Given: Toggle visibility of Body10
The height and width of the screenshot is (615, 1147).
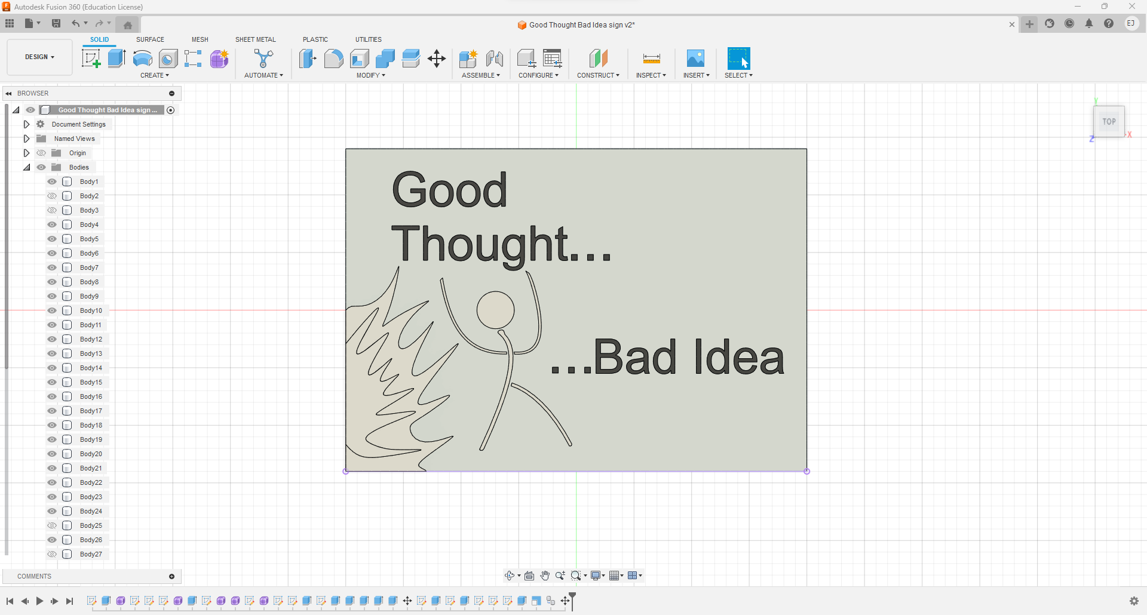Looking at the screenshot, I should (x=52, y=310).
